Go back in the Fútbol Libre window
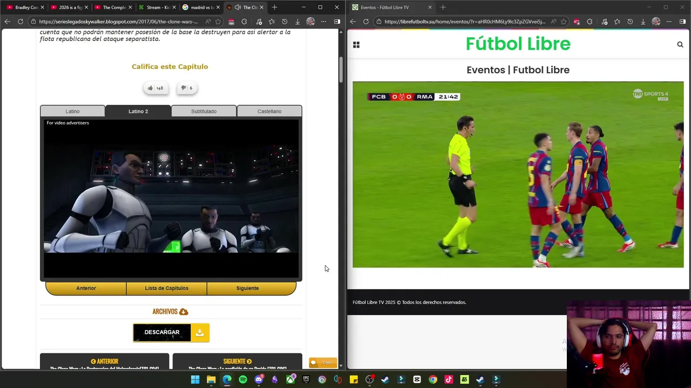 353,22
